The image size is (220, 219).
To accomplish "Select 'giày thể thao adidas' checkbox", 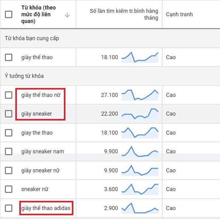I will pyautogui.click(x=8, y=208).
